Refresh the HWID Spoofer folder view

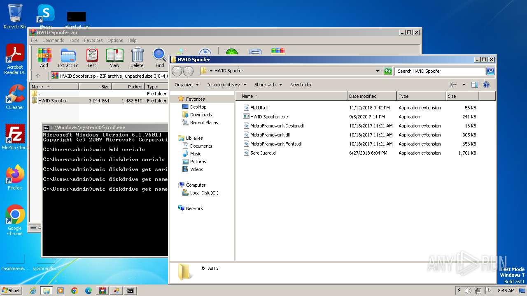coord(388,71)
